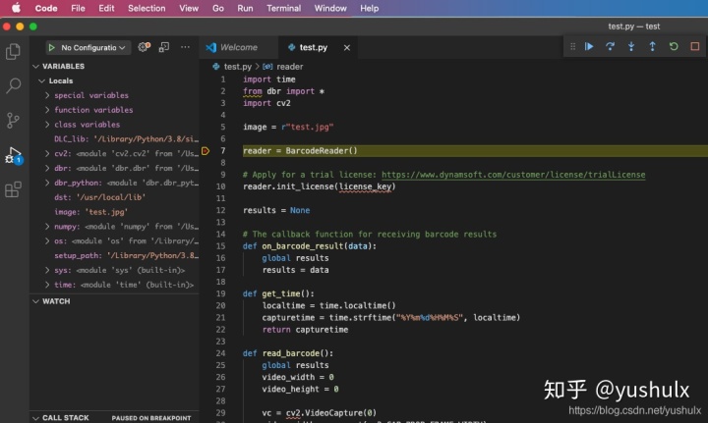
Task: Expand the dbr_python variable
Action: point(47,183)
